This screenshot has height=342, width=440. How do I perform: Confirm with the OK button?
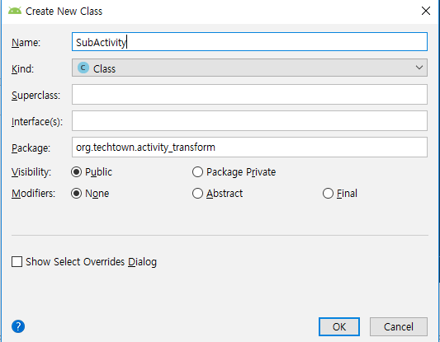[x=339, y=326]
